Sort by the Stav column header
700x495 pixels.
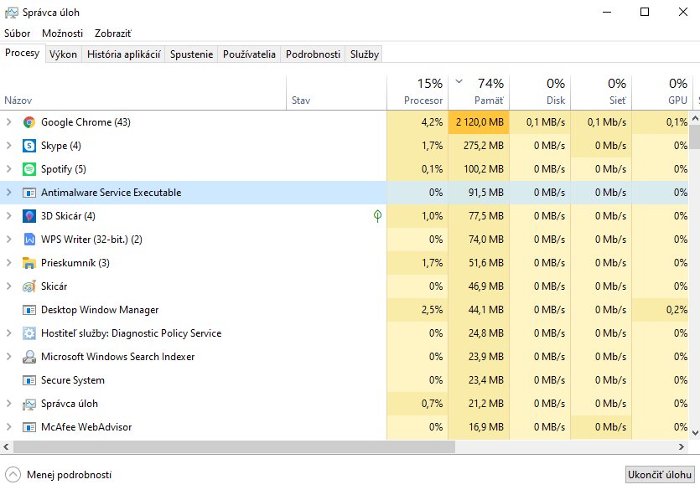pyautogui.click(x=336, y=93)
